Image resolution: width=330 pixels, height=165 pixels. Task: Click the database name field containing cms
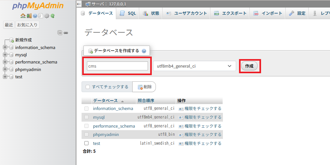point(117,66)
